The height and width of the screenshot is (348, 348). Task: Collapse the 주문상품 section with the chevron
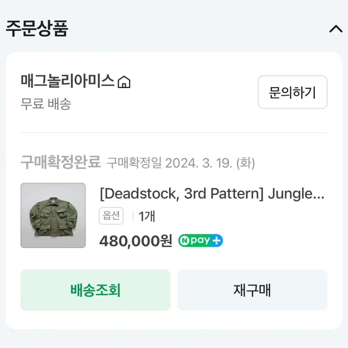click(336, 29)
